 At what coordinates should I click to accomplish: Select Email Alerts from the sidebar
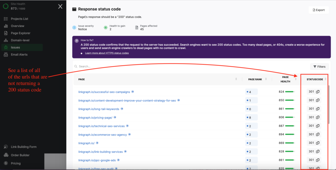tap(19, 54)
